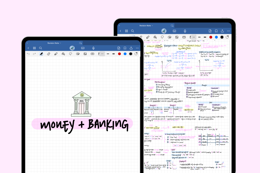Pick the Highlighter tool on left iPad

click(56, 54)
